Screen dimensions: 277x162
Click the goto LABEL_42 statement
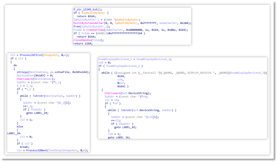[x=125, y=127]
